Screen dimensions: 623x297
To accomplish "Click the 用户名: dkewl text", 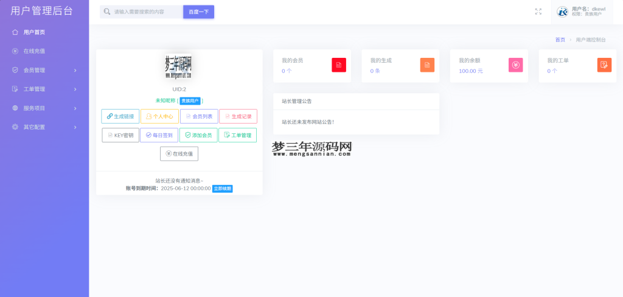I will pyautogui.click(x=589, y=9).
